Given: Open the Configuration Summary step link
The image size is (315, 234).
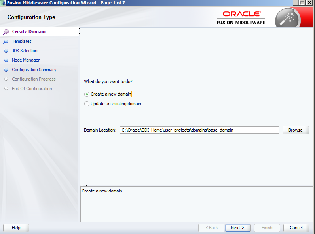Looking at the screenshot, I should pos(34,70).
